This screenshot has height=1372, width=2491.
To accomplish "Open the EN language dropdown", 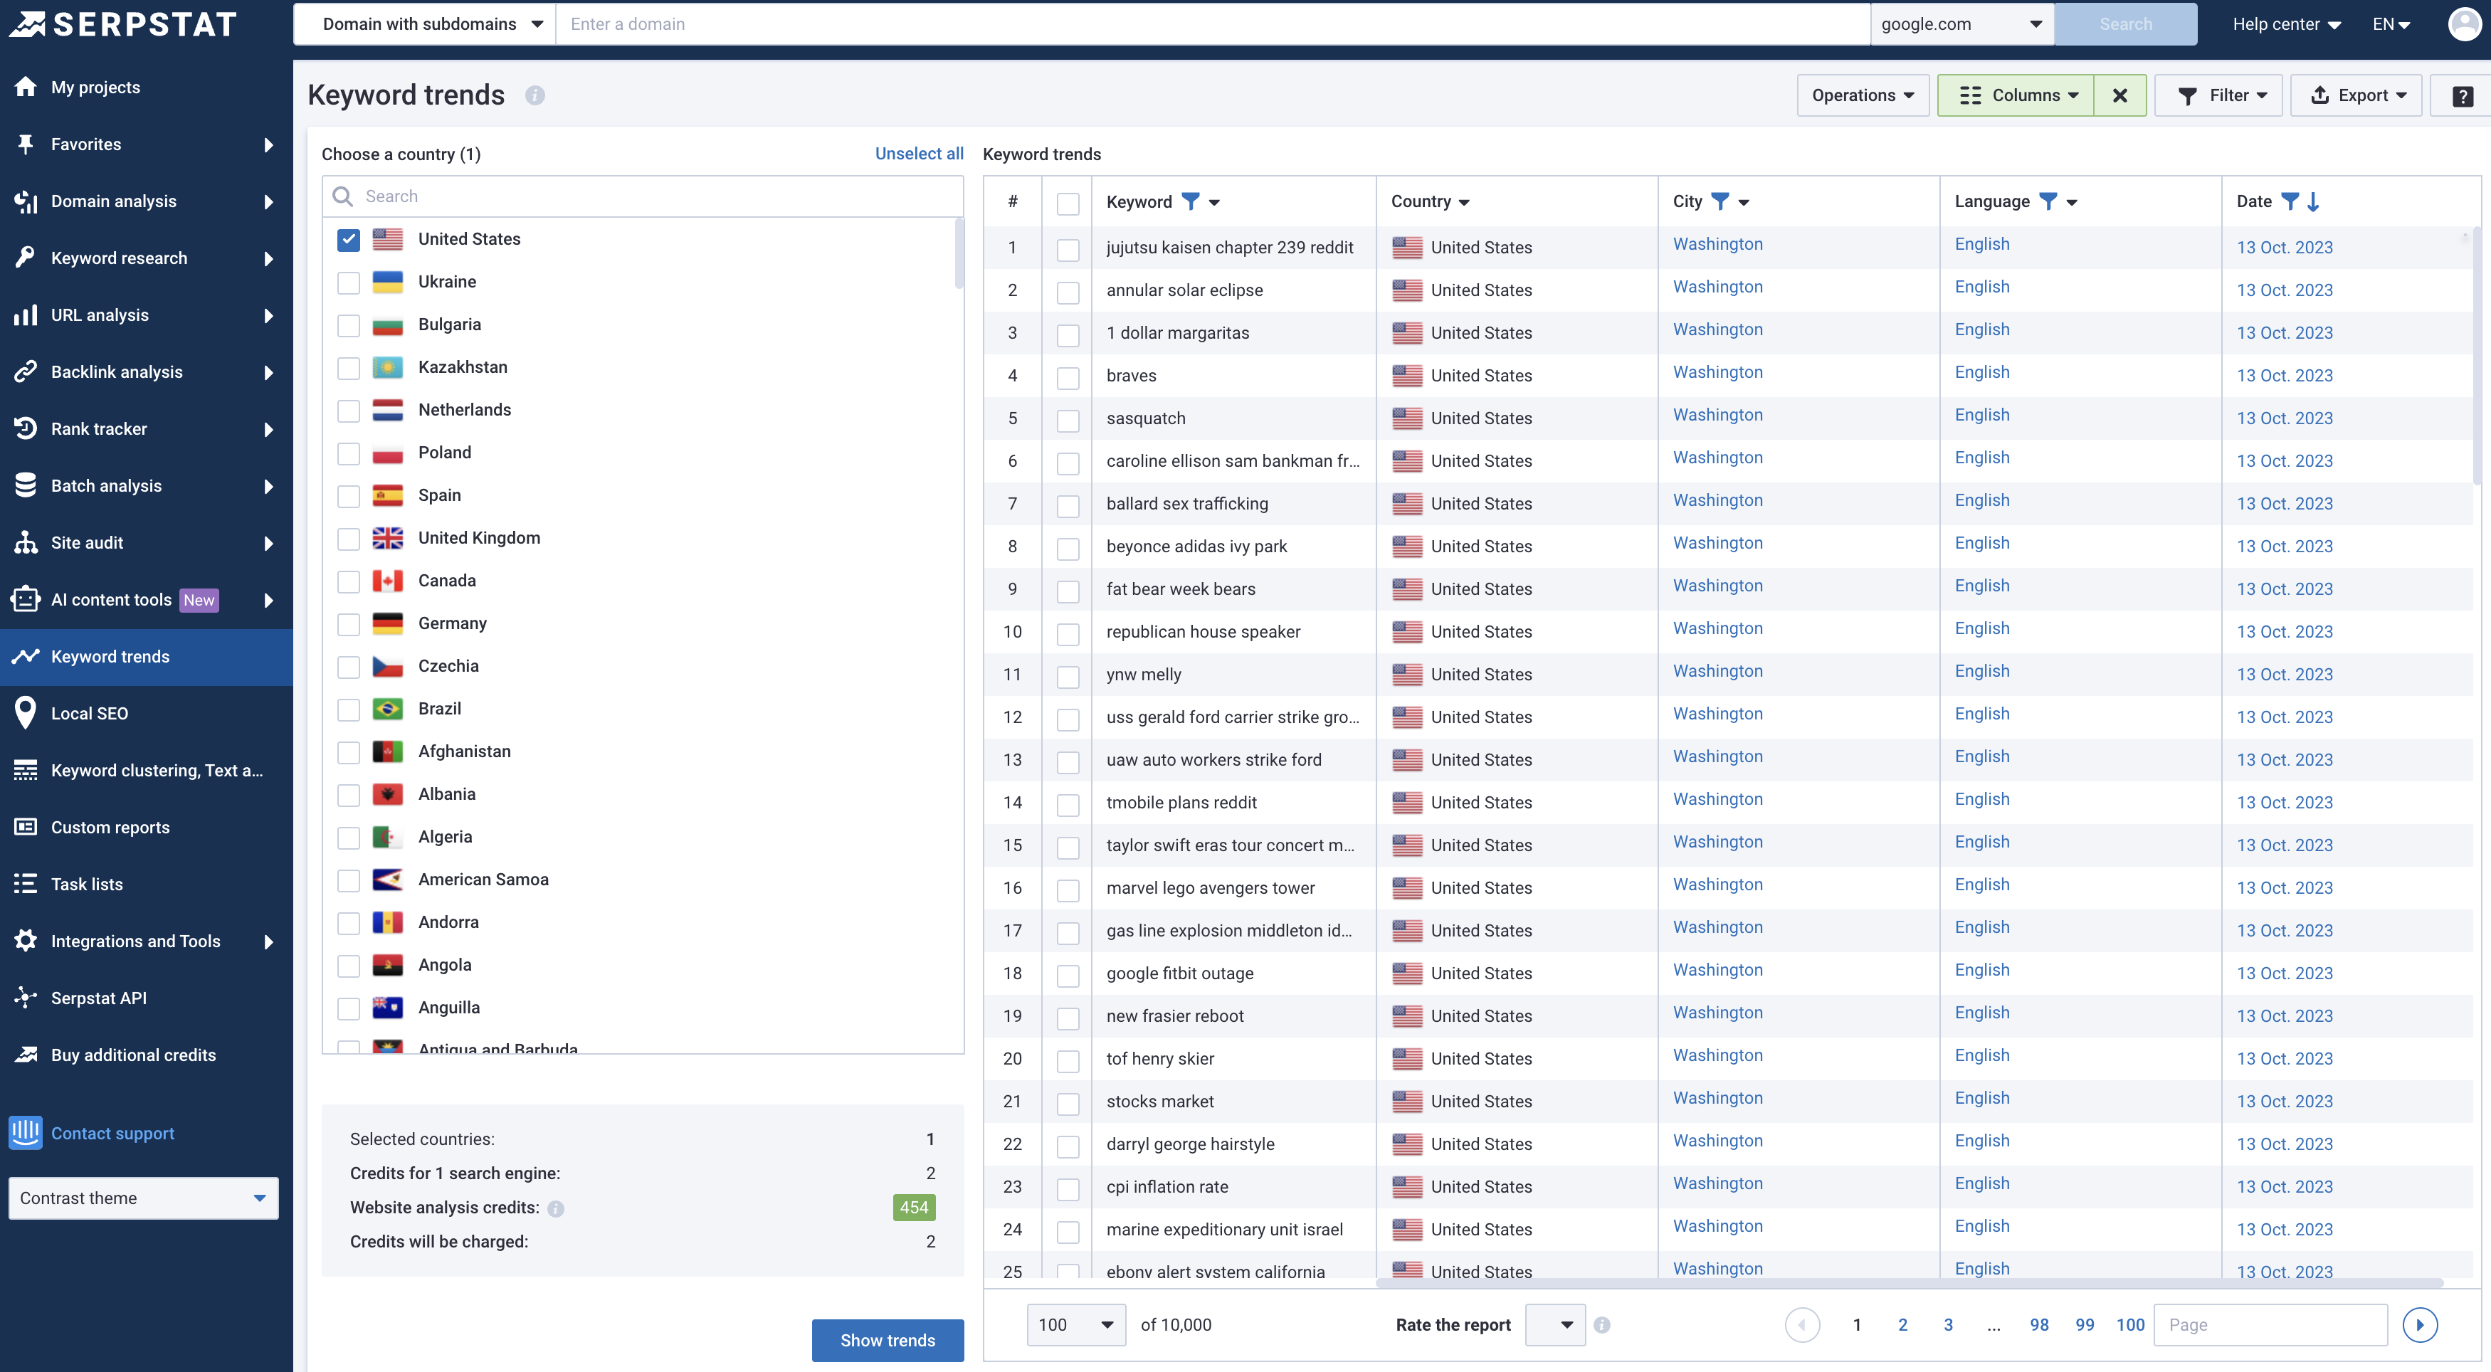I will [x=2391, y=24].
